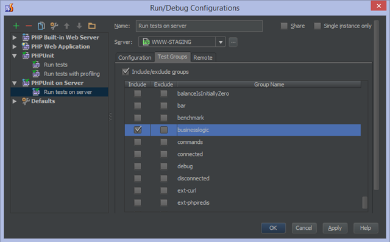
Task: Click the PHP Built-in Web Server icon
Action: click(26, 37)
